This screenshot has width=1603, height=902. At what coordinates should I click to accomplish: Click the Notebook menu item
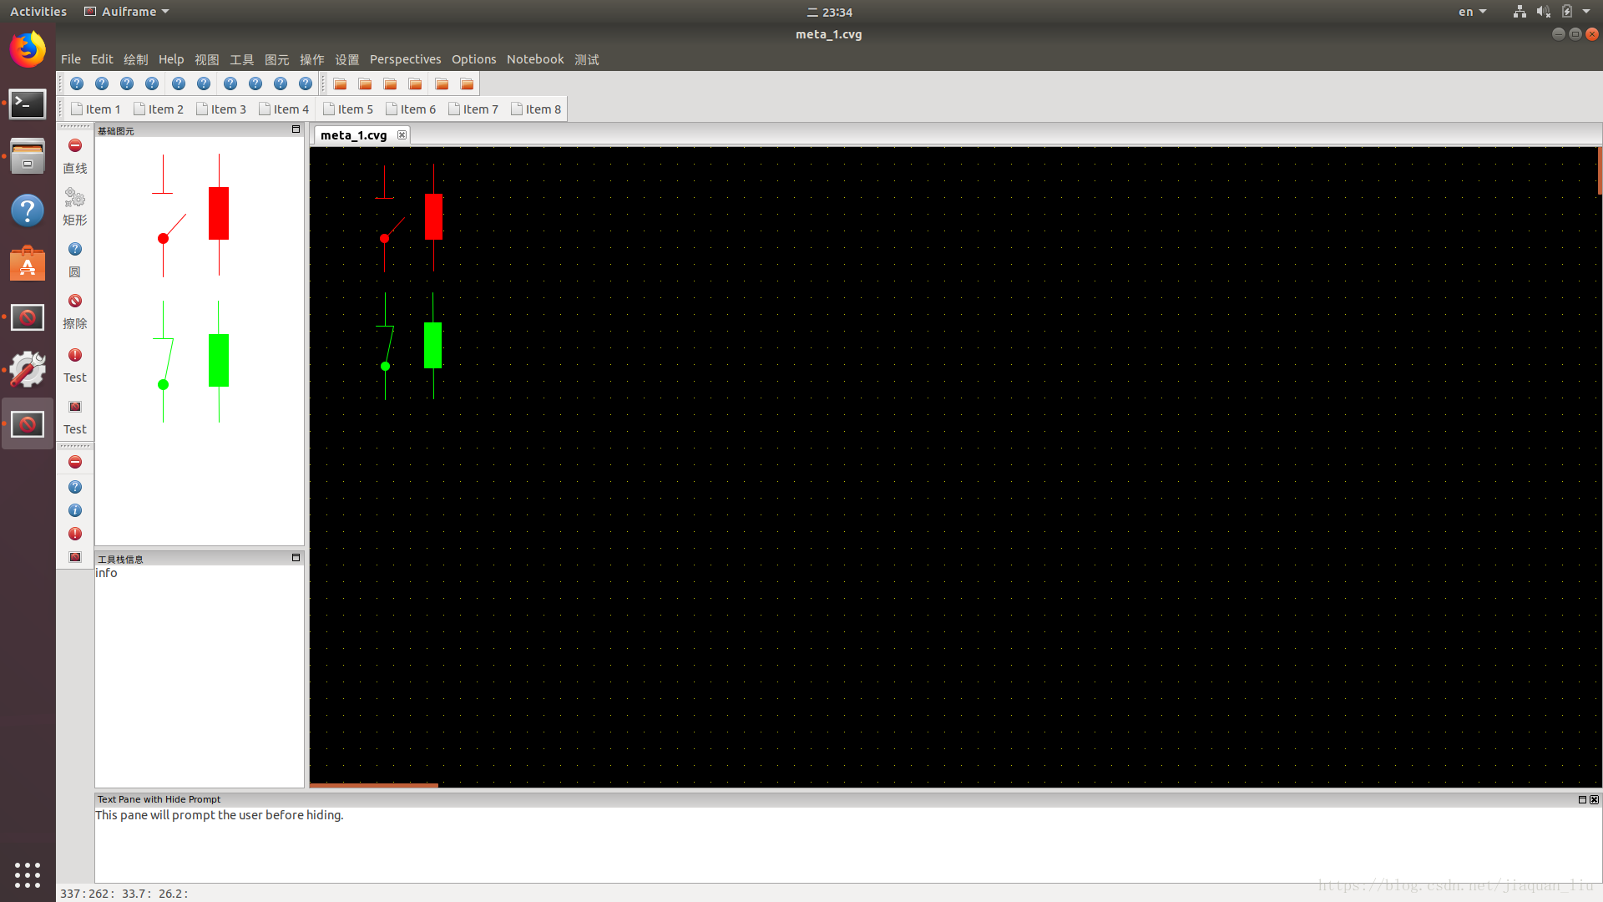pos(534,58)
